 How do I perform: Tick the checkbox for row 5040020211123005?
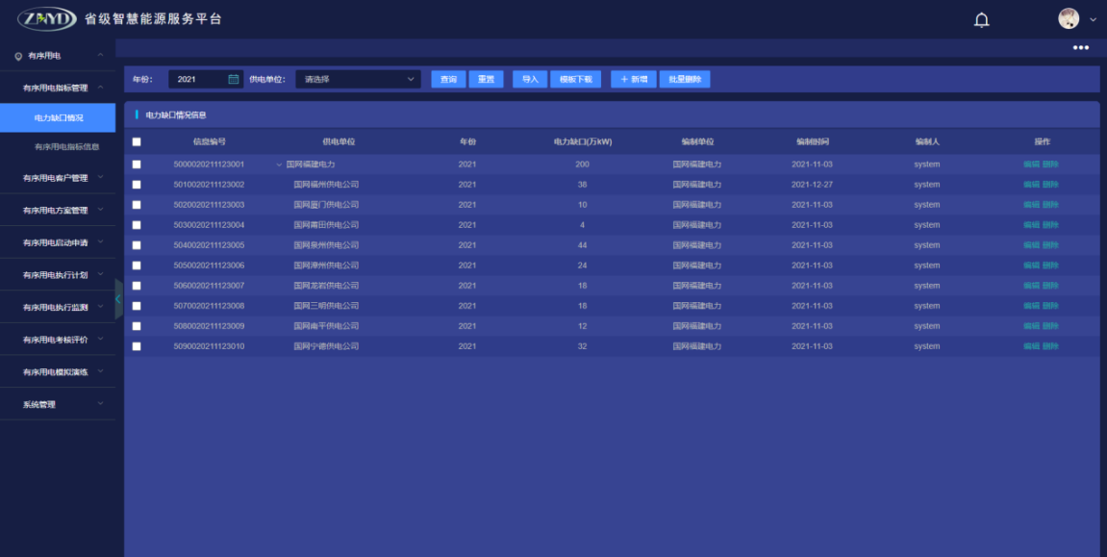pyautogui.click(x=137, y=245)
